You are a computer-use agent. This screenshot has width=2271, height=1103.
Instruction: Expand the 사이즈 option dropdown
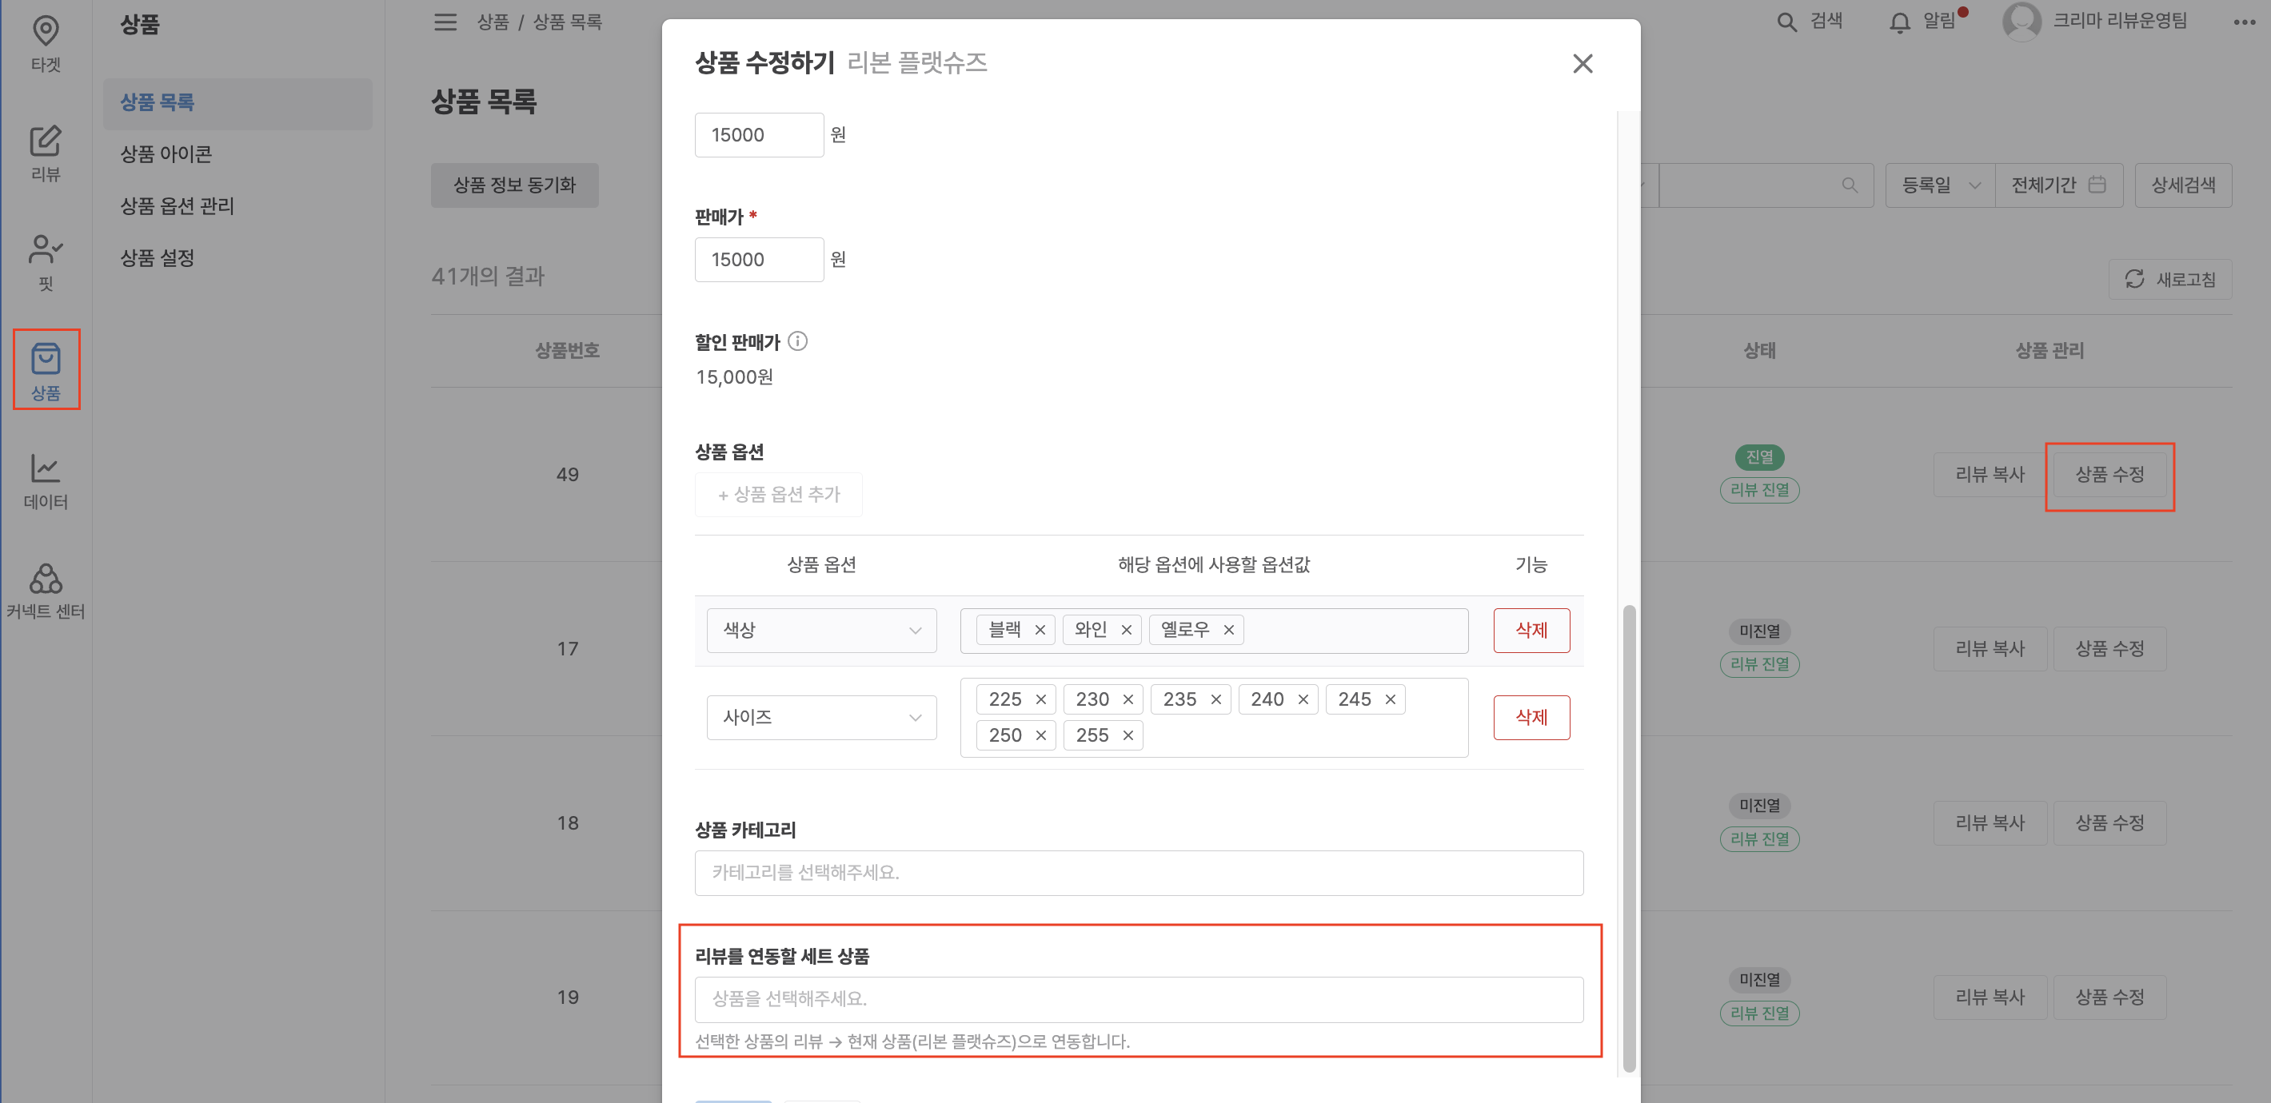click(x=820, y=717)
